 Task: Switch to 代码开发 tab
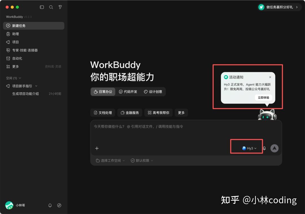click(128, 91)
